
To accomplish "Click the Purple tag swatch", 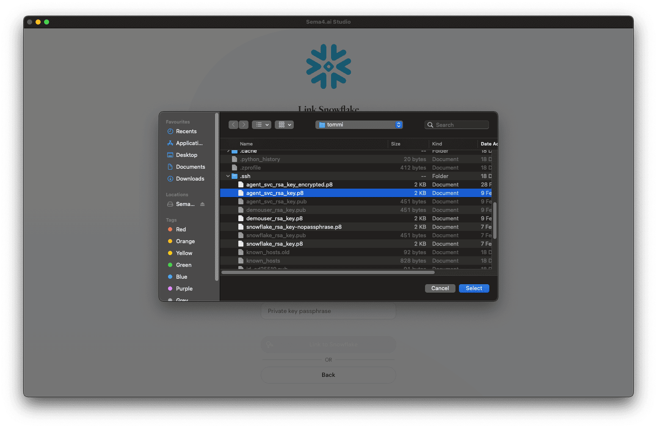I will [x=169, y=288].
